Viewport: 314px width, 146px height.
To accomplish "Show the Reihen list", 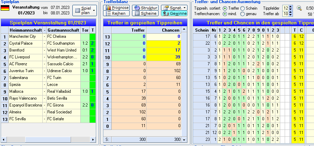I will coord(116,13).
